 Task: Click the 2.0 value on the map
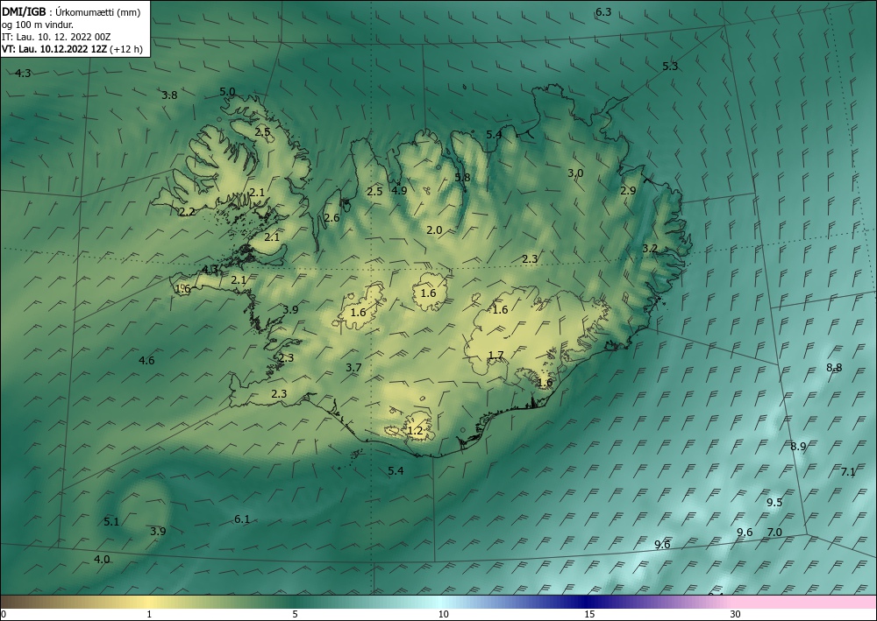click(434, 230)
